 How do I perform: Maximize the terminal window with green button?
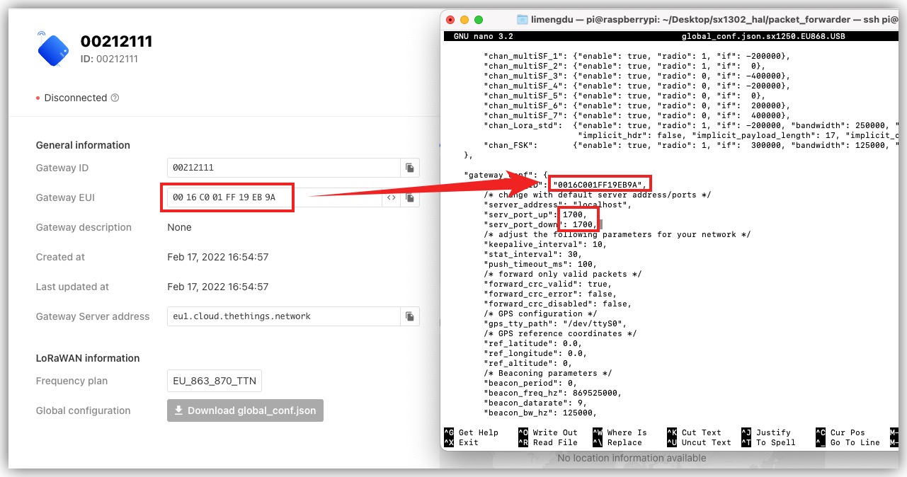(x=479, y=20)
